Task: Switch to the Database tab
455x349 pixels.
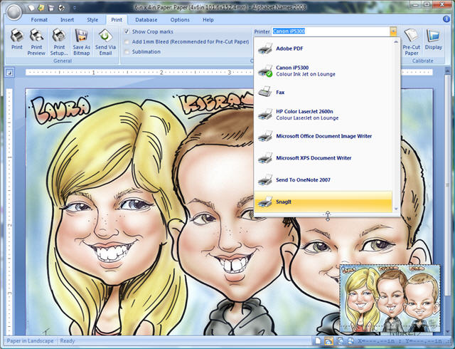Action: pos(146,20)
